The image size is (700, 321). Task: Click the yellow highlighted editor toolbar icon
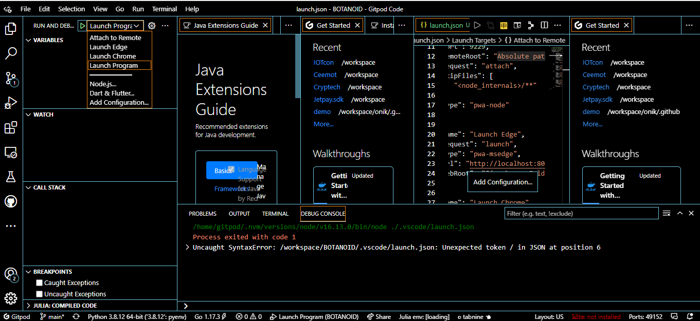click(504, 25)
